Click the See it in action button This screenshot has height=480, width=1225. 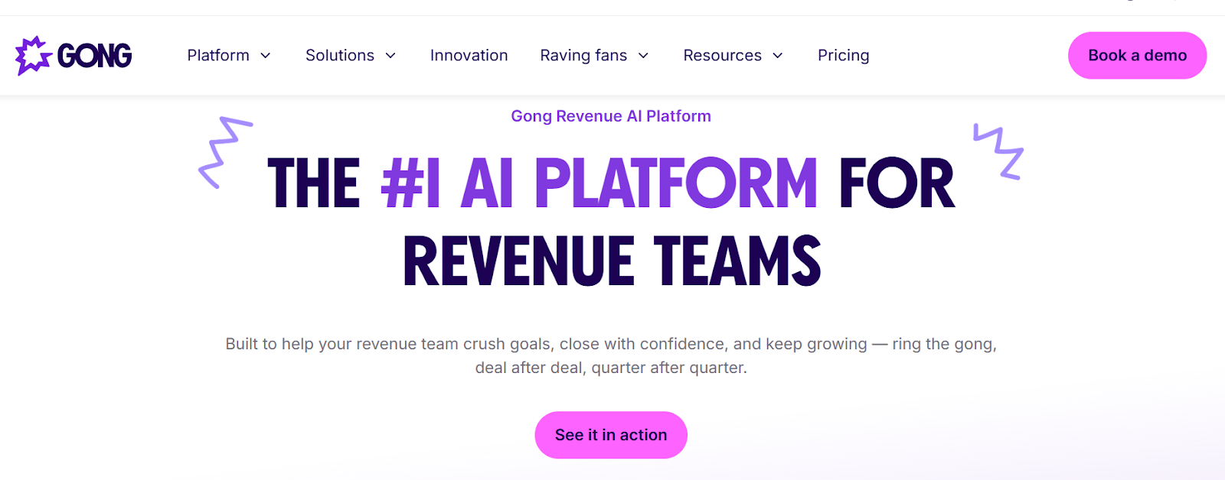[x=611, y=435]
